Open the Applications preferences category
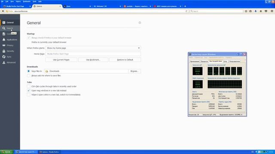 click(10, 40)
